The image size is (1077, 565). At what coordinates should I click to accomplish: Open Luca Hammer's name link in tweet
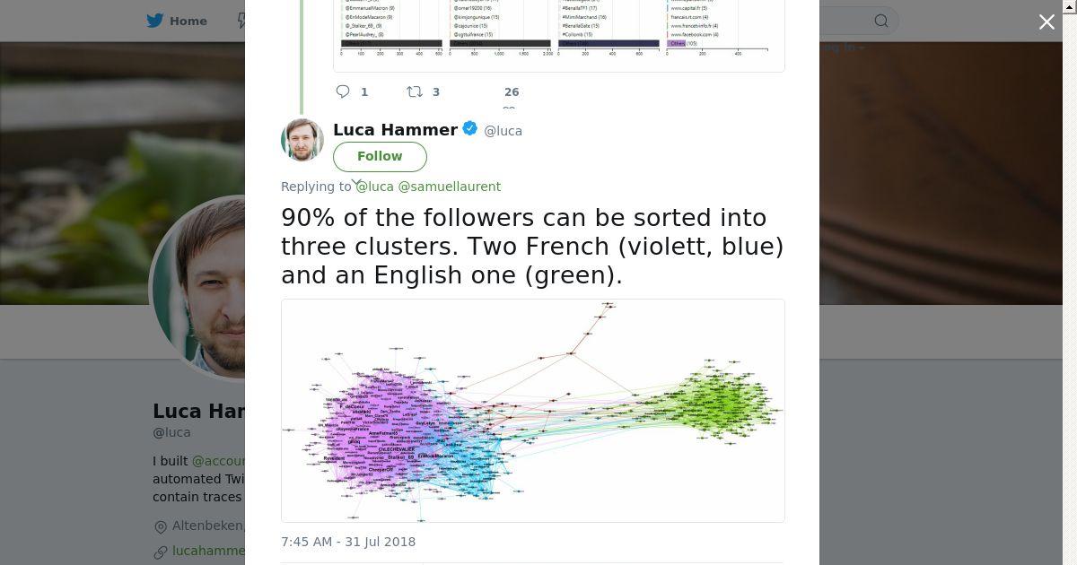[x=395, y=129]
